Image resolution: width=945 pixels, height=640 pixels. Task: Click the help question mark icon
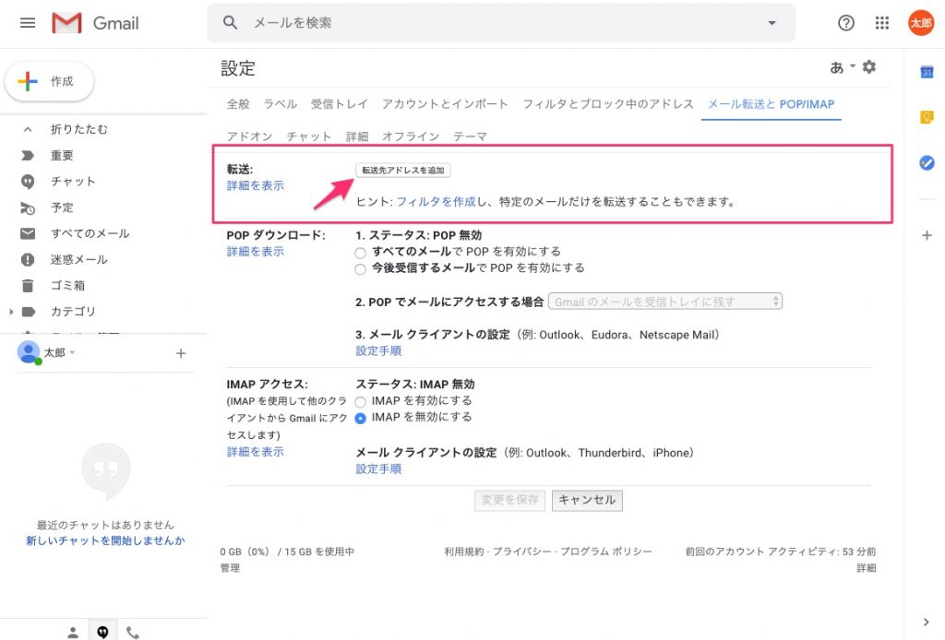(x=845, y=23)
